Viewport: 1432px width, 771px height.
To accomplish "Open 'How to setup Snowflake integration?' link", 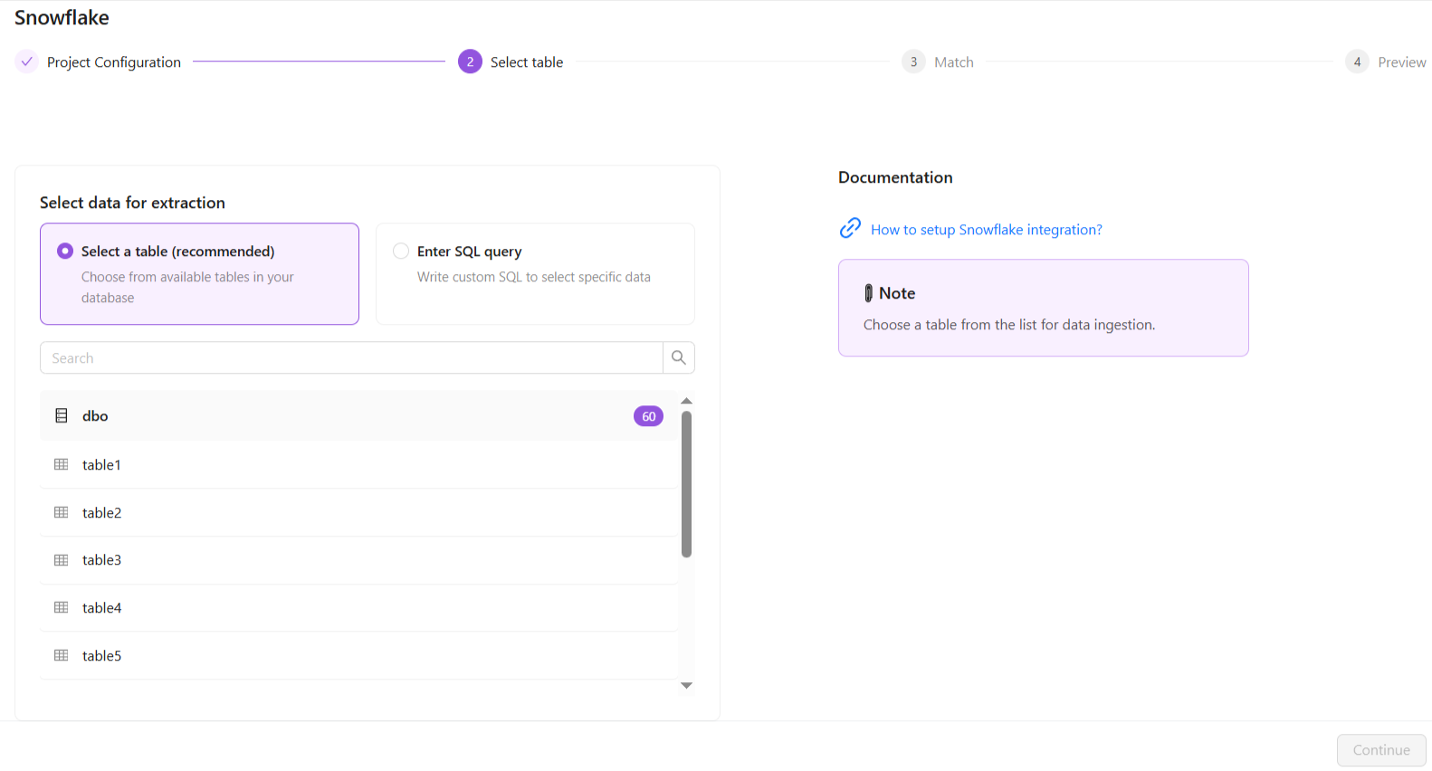I will [x=987, y=230].
